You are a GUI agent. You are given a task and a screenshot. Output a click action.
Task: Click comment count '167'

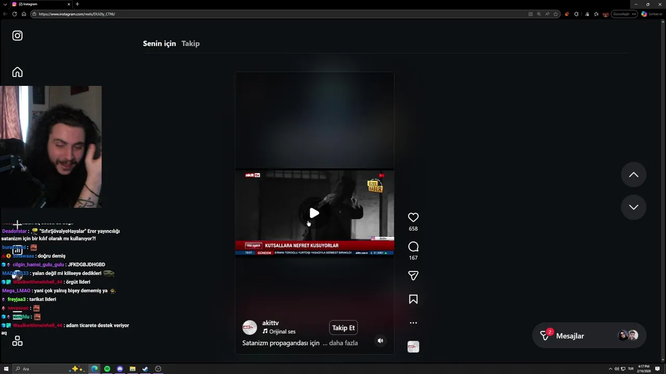click(413, 258)
